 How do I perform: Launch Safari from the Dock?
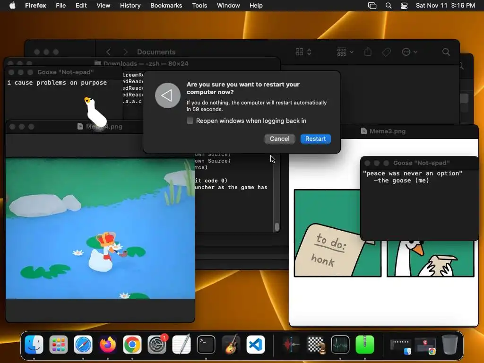(x=83, y=344)
